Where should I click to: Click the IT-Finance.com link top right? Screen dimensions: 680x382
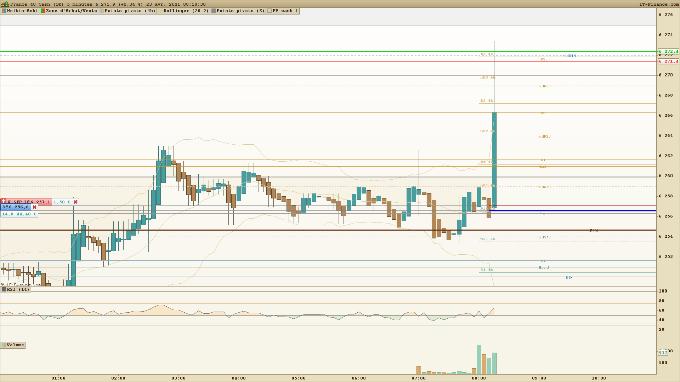tap(659, 4)
